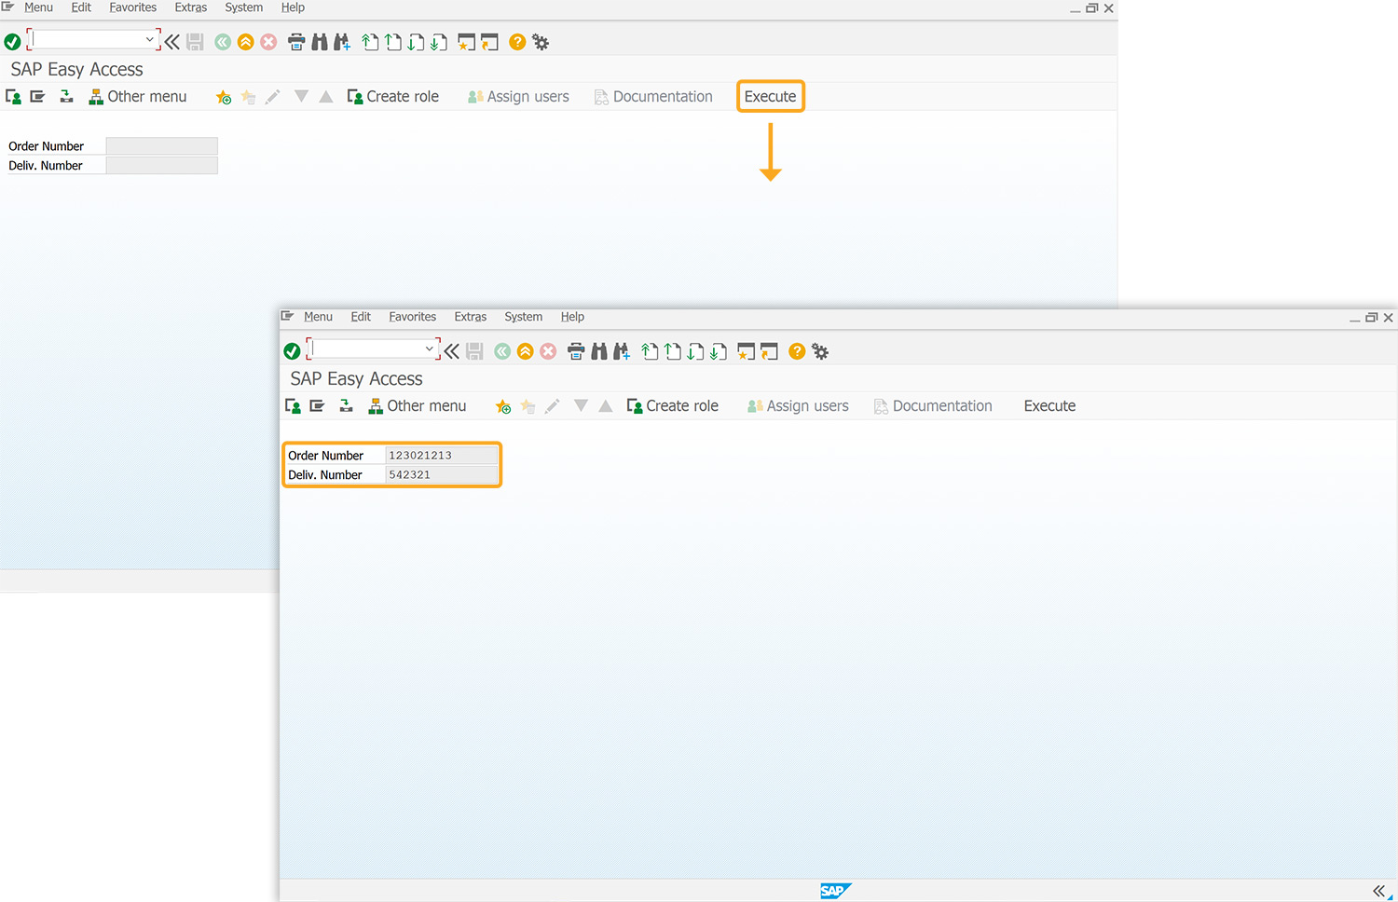The height and width of the screenshot is (902, 1398).
Task: Click Move Favorites Down triangle in front window
Action: click(581, 405)
